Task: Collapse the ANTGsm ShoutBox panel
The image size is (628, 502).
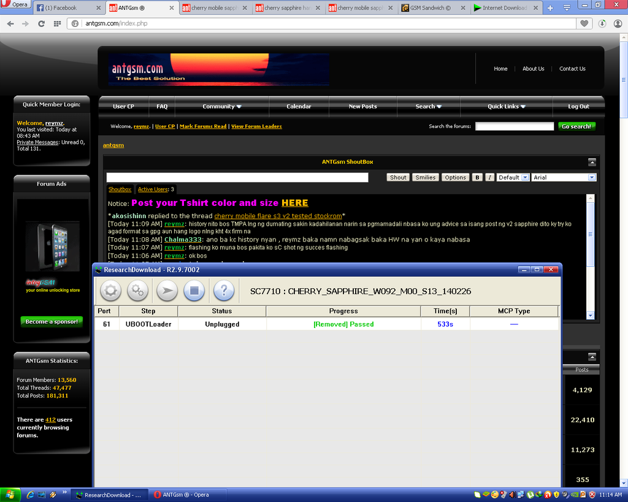Action: [x=592, y=162]
